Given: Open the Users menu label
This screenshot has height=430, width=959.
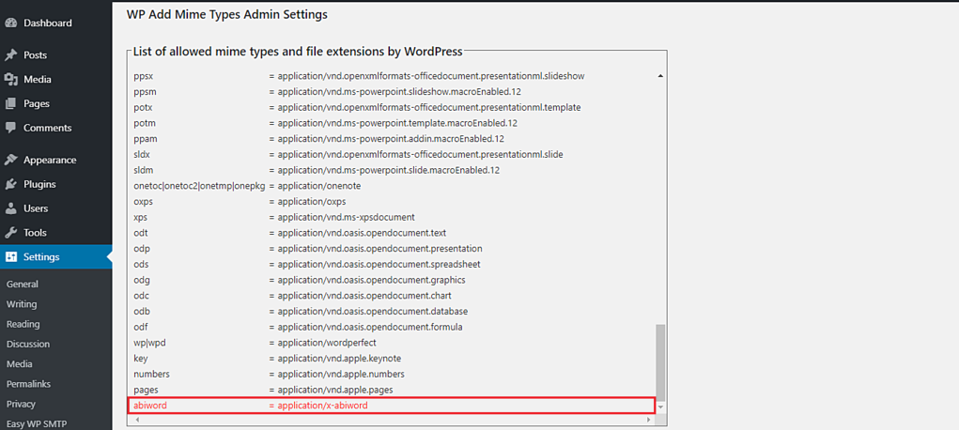Looking at the screenshot, I should click(x=36, y=208).
